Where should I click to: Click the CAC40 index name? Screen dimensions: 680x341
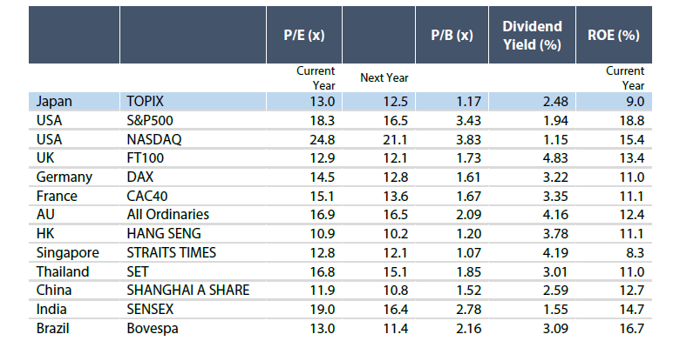point(147,196)
